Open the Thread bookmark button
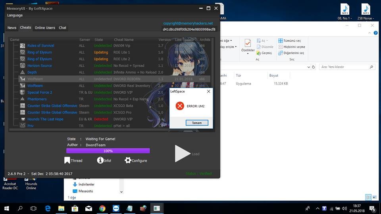The width and height of the screenshot is (381, 214). pos(73,160)
